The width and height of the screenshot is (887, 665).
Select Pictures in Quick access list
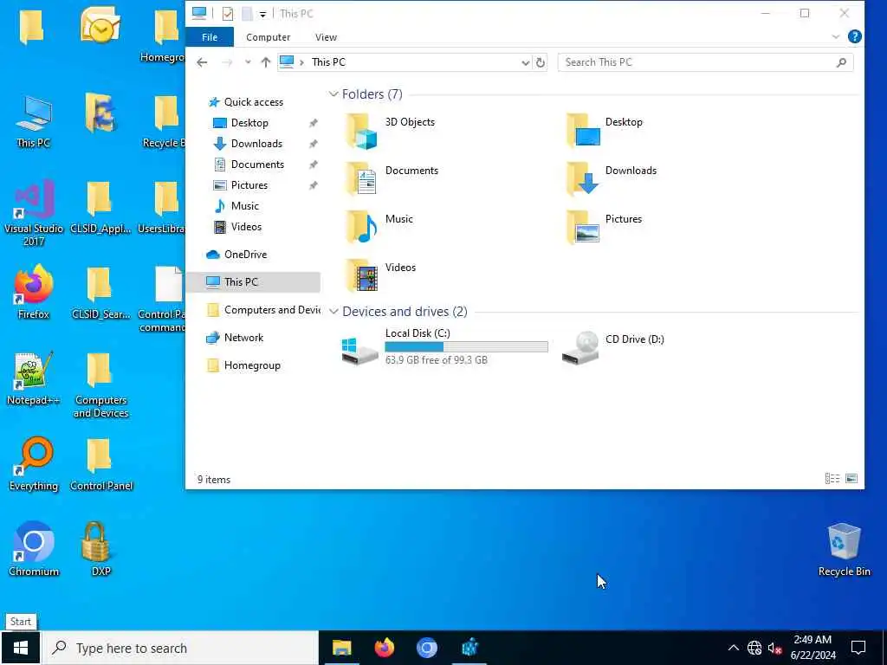[249, 185]
